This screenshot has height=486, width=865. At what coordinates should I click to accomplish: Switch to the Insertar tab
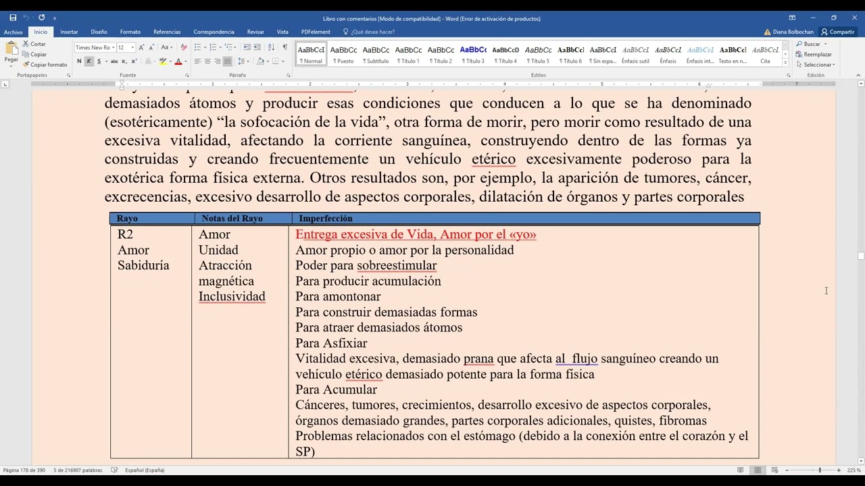(69, 32)
